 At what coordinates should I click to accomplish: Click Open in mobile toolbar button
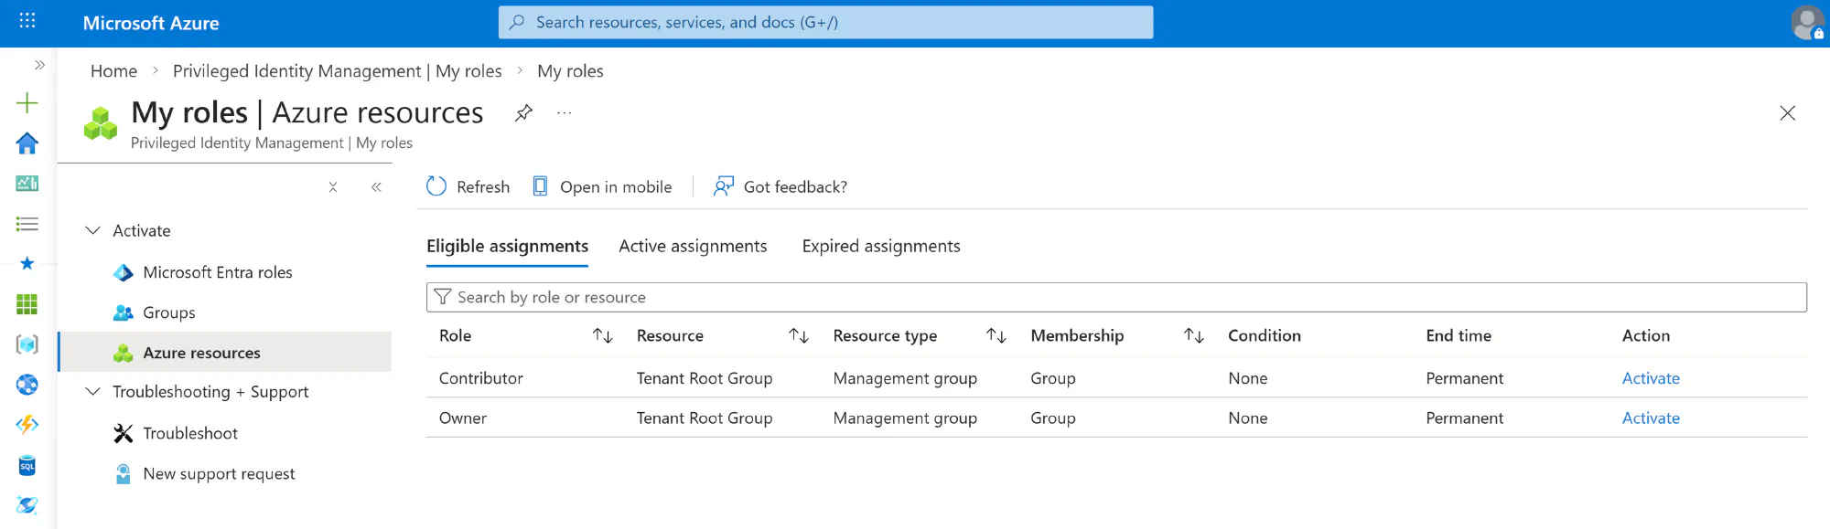(x=602, y=186)
